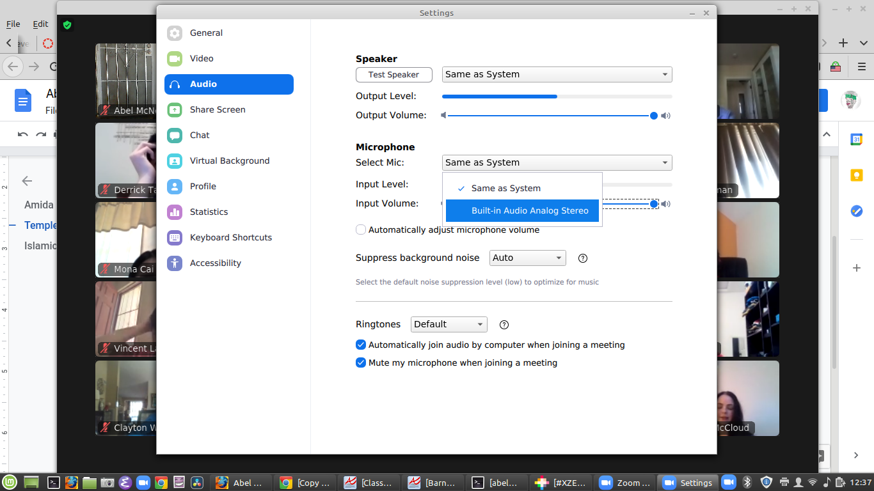This screenshot has height=491, width=874.
Task: Click Chrome forward navigation arrow
Action: (x=34, y=66)
